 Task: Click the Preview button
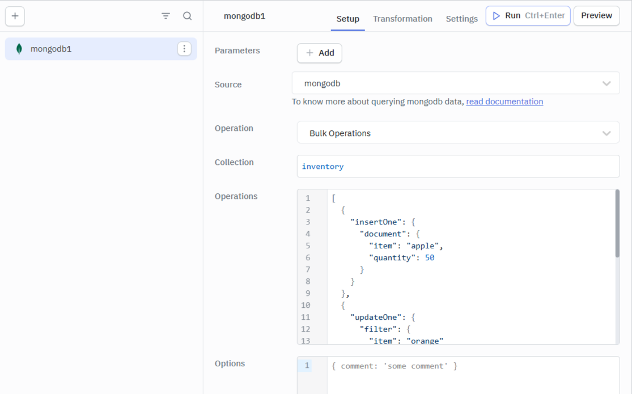pos(596,15)
